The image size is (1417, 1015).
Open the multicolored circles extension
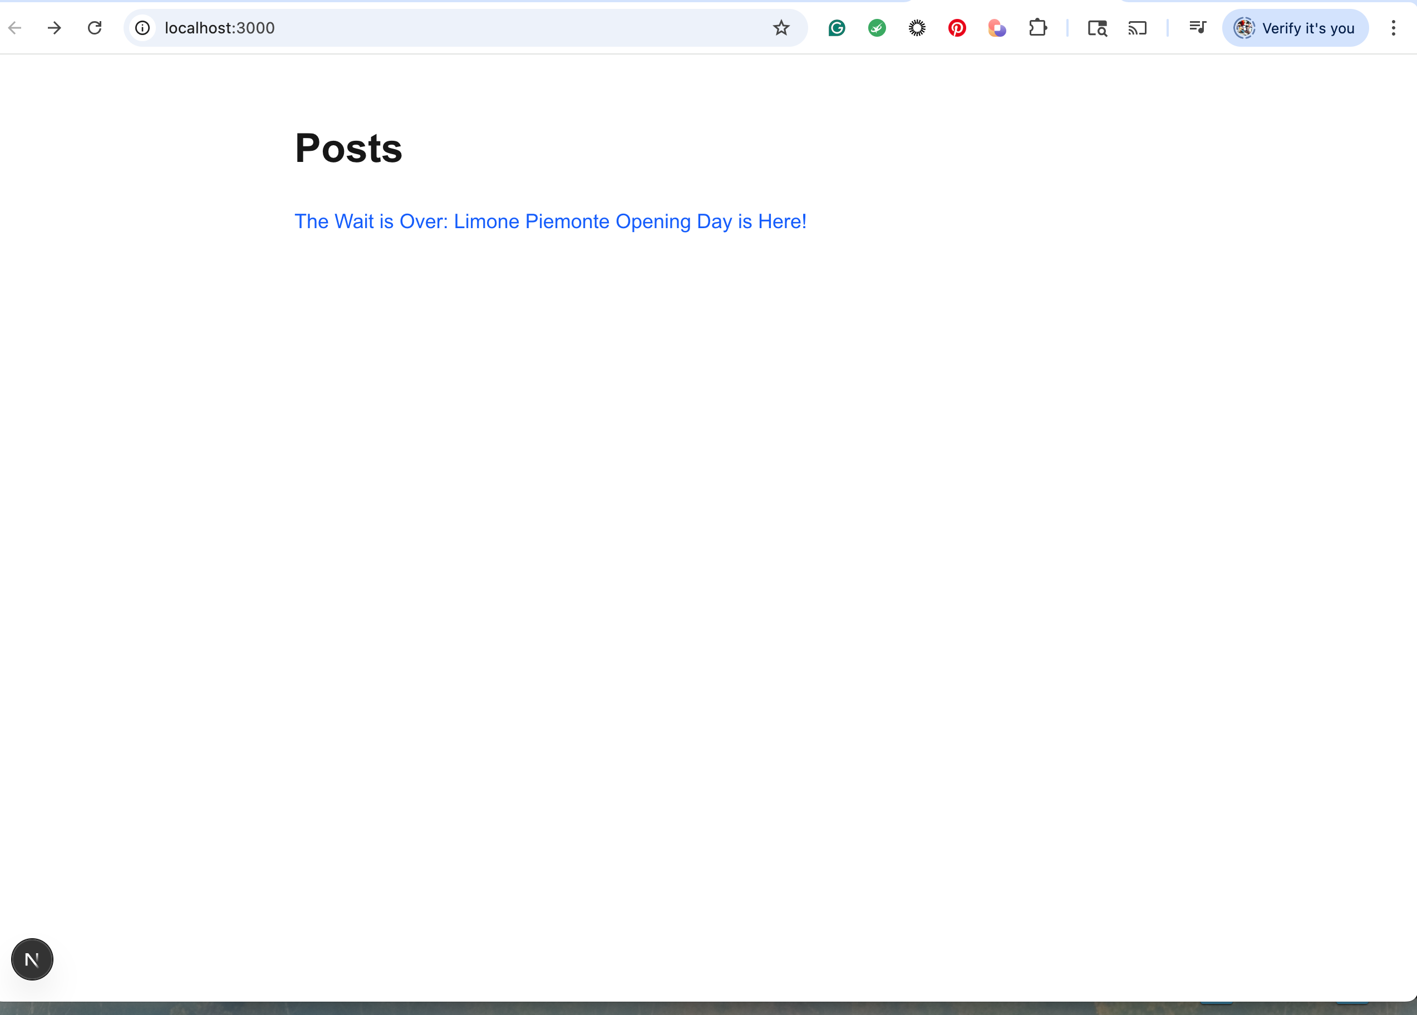pos(997,27)
